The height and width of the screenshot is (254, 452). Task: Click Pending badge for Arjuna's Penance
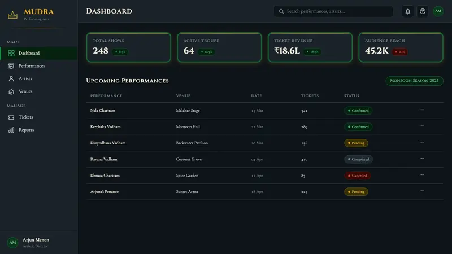click(356, 192)
